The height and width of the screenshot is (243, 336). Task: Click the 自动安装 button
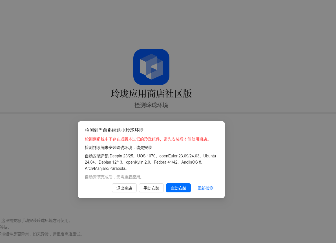coord(178,188)
